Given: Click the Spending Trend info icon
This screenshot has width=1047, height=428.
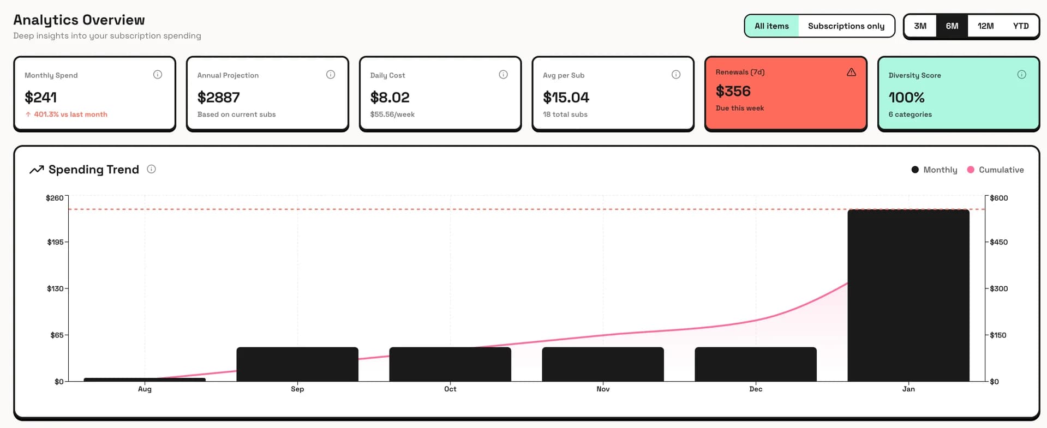Looking at the screenshot, I should (151, 169).
